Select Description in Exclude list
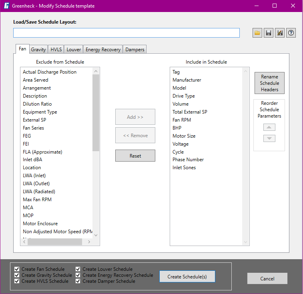This screenshot has width=303, height=294. pyautogui.click(x=35, y=96)
